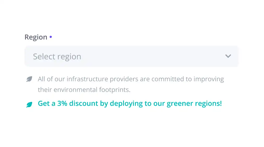Select the "3%" figure in discount text
Viewport: 264px width, 147px height.
[x=62, y=103]
